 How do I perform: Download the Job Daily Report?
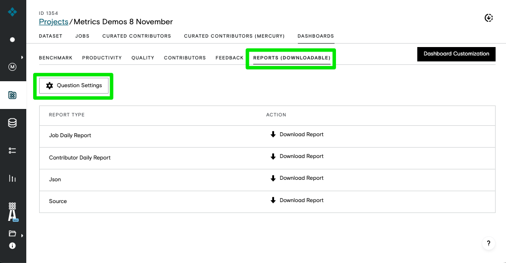[x=297, y=135]
